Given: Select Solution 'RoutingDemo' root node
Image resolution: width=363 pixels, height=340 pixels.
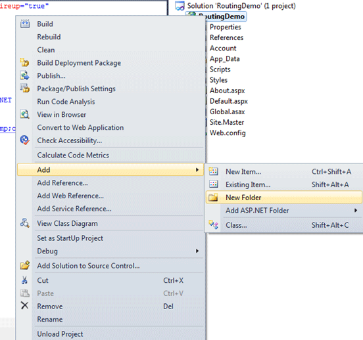Looking at the screenshot, I should pyautogui.click(x=241, y=6).
